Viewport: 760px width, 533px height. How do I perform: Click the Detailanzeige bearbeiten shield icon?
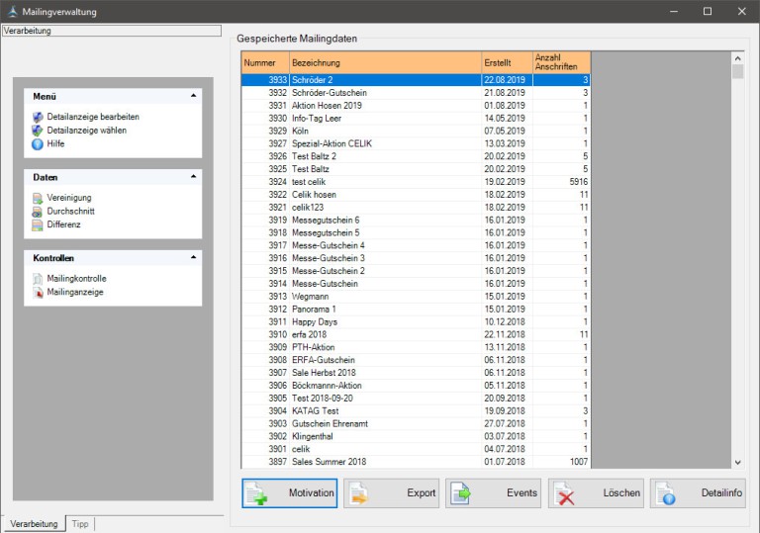(x=38, y=117)
